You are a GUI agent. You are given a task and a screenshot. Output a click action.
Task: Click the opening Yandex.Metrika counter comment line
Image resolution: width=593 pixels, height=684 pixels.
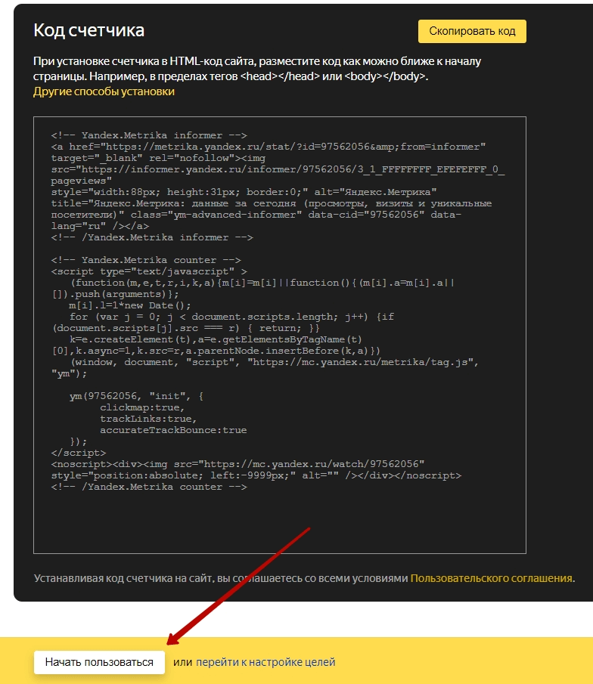click(x=146, y=260)
